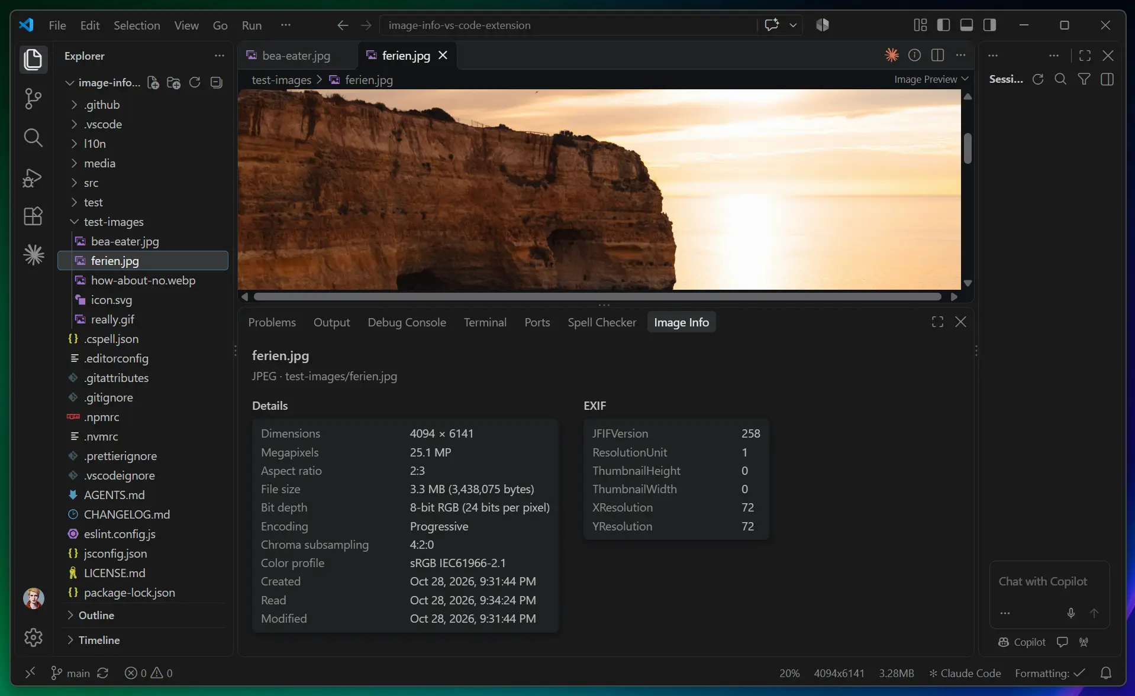Refresh the Explorer file tree
Screen dimensions: 1135x696
[x=195, y=83]
